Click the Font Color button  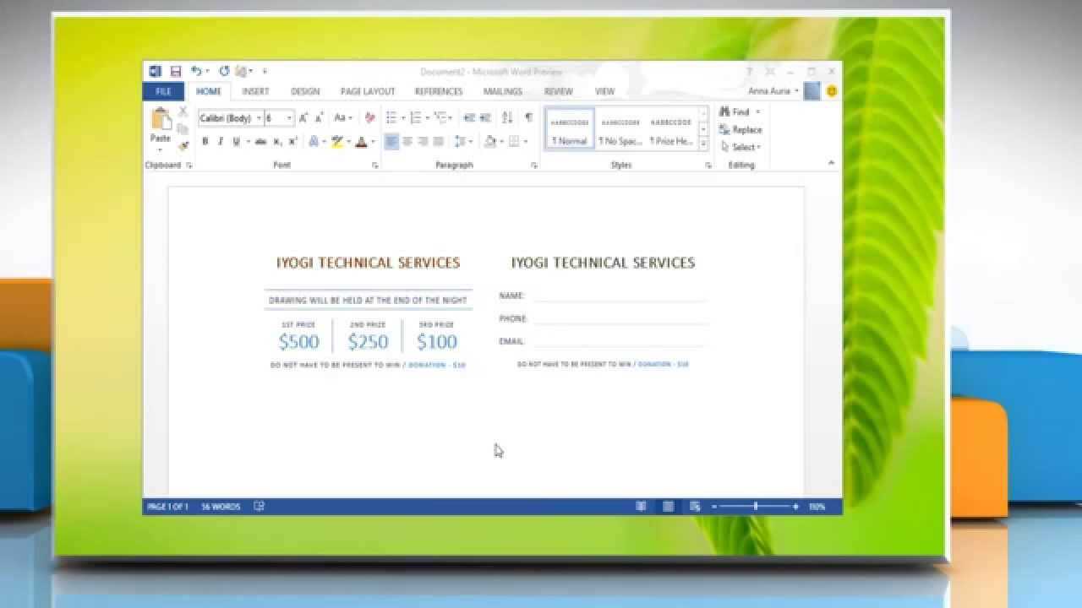pos(362,142)
